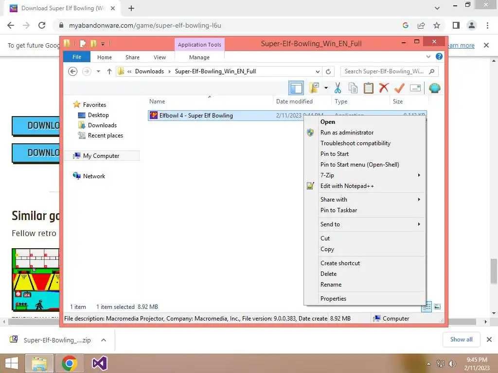This screenshot has width=498, height=373.
Task: Click the quick access Properties icon
Action: (x=83, y=43)
